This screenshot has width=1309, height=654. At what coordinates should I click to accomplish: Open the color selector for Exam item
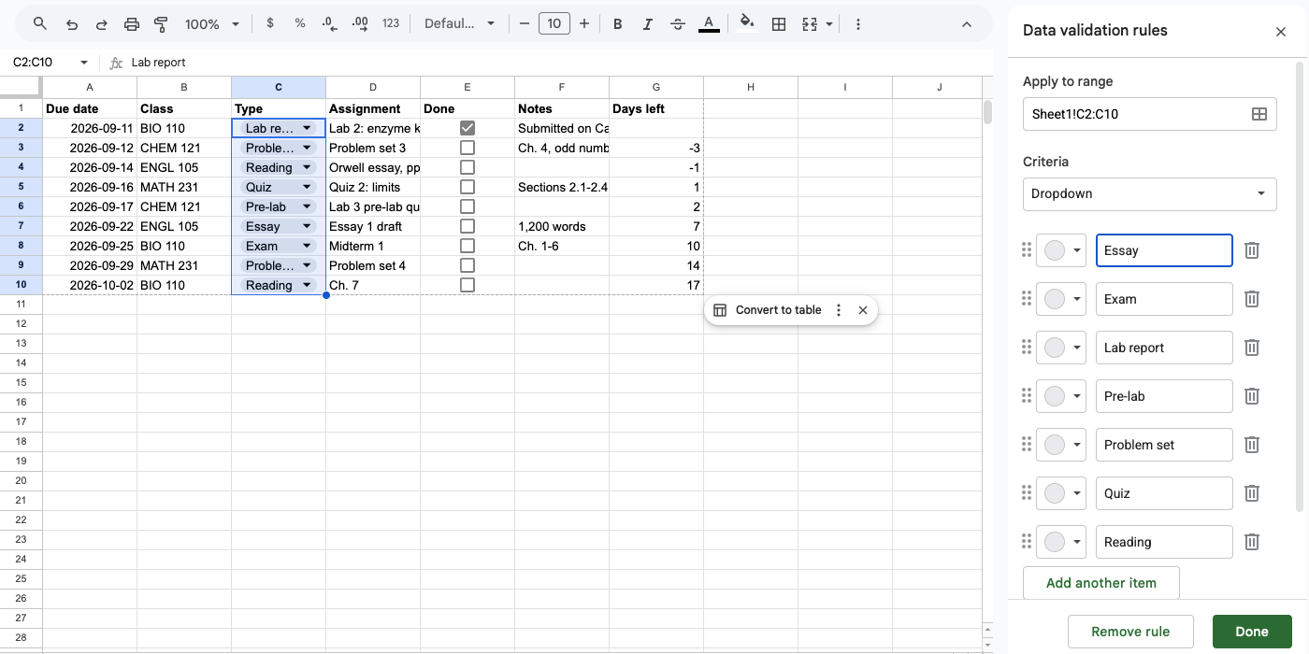pos(1061,299)
